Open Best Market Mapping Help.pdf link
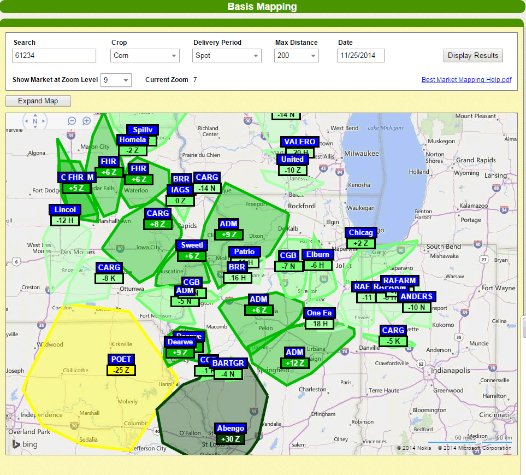The height and width of the screenshot is (475, 526). (466, 80)
